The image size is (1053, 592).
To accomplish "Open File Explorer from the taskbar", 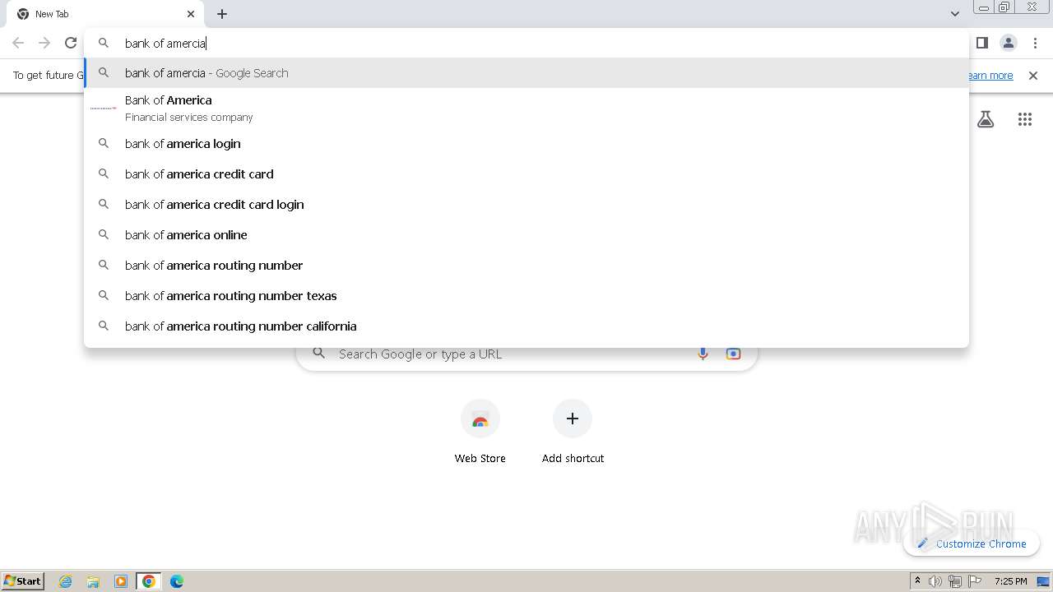I will click(x=93, y=581).
